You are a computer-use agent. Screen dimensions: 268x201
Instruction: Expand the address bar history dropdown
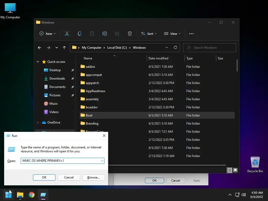click(167, 48)
